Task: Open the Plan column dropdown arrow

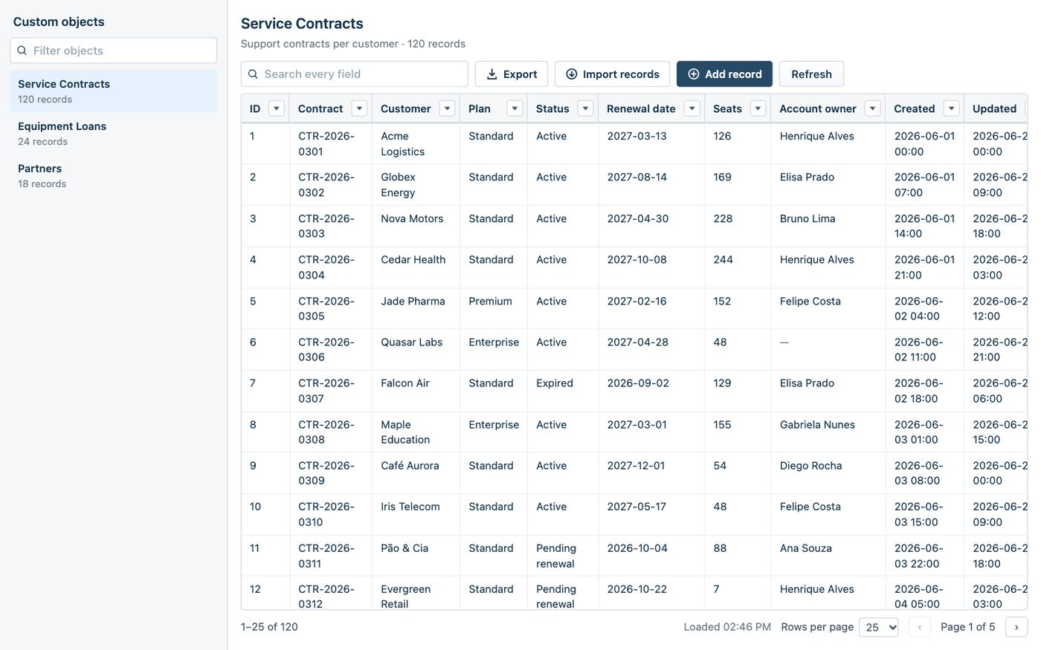Action: [515, 108]
